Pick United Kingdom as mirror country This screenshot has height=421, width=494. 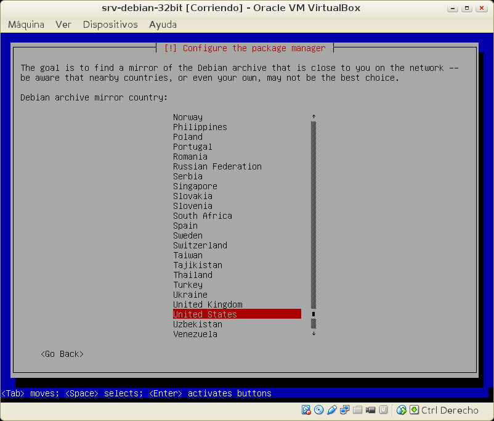[x=208, y=305]
